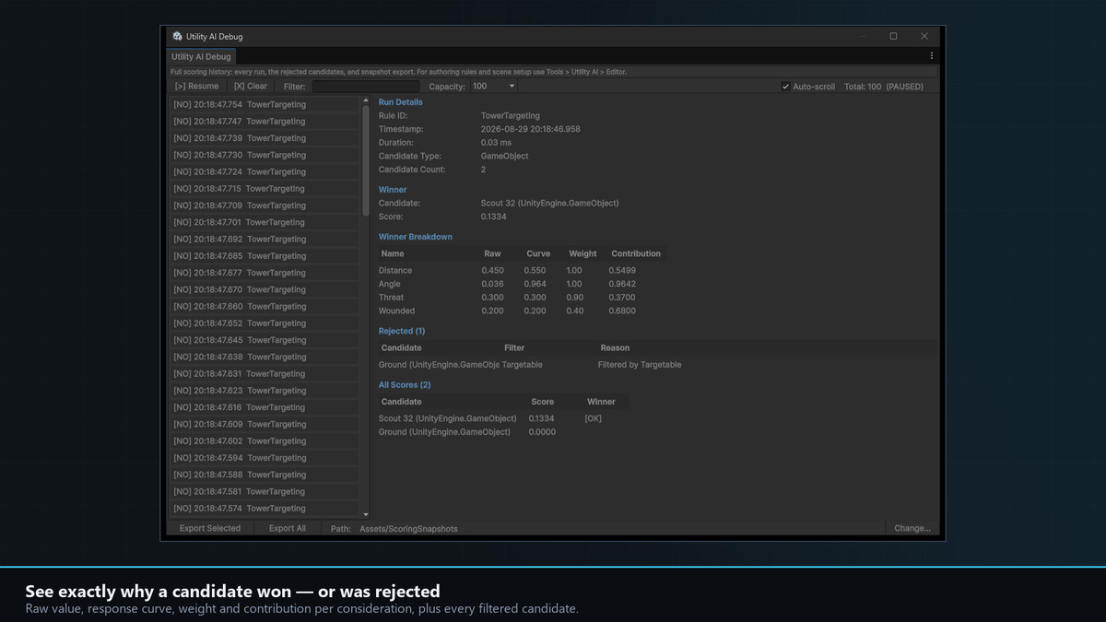Select run entry 20:18:47.638 TowerTargeting
This screenshot has width=1106, height=622.
click(265, 357)
